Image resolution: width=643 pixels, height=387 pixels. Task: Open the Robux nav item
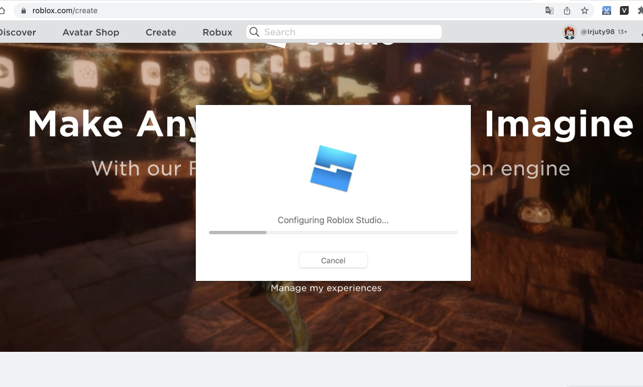click(x=217, y=32)
